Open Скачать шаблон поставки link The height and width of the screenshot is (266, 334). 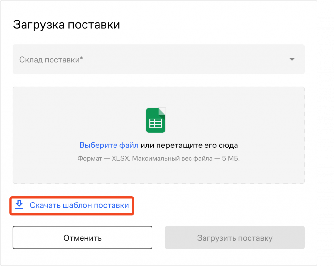(79, 205)
